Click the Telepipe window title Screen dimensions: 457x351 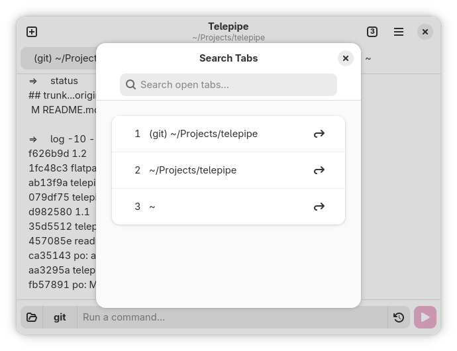click(228, 26)
